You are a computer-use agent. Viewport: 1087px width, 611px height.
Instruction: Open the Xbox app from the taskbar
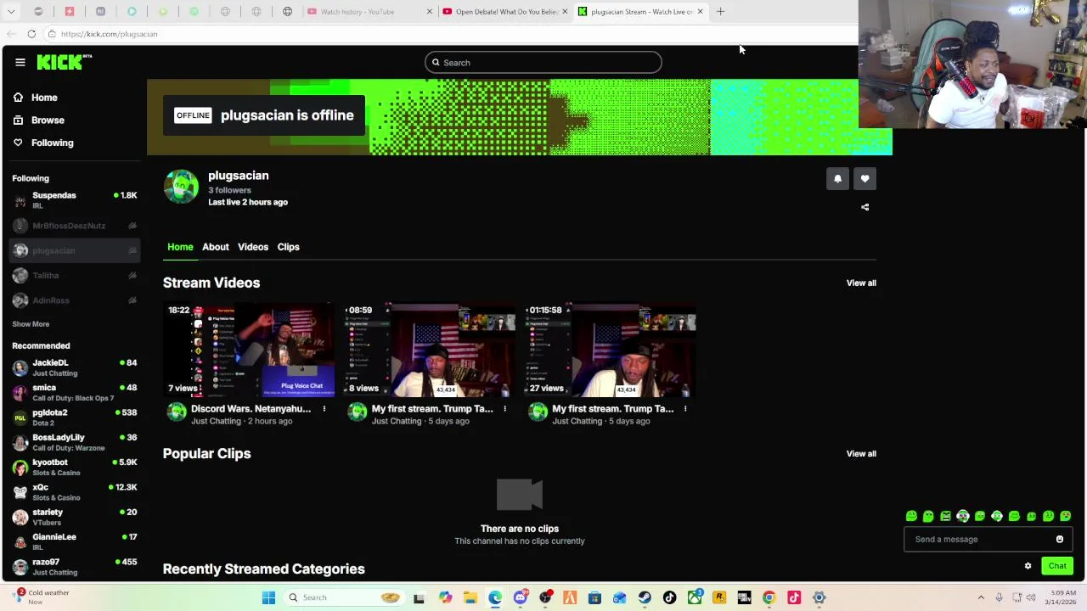[x=695, y=597]
